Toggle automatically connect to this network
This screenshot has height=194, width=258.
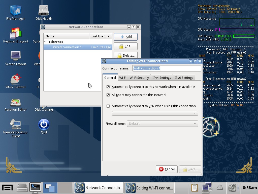point(108,87)
